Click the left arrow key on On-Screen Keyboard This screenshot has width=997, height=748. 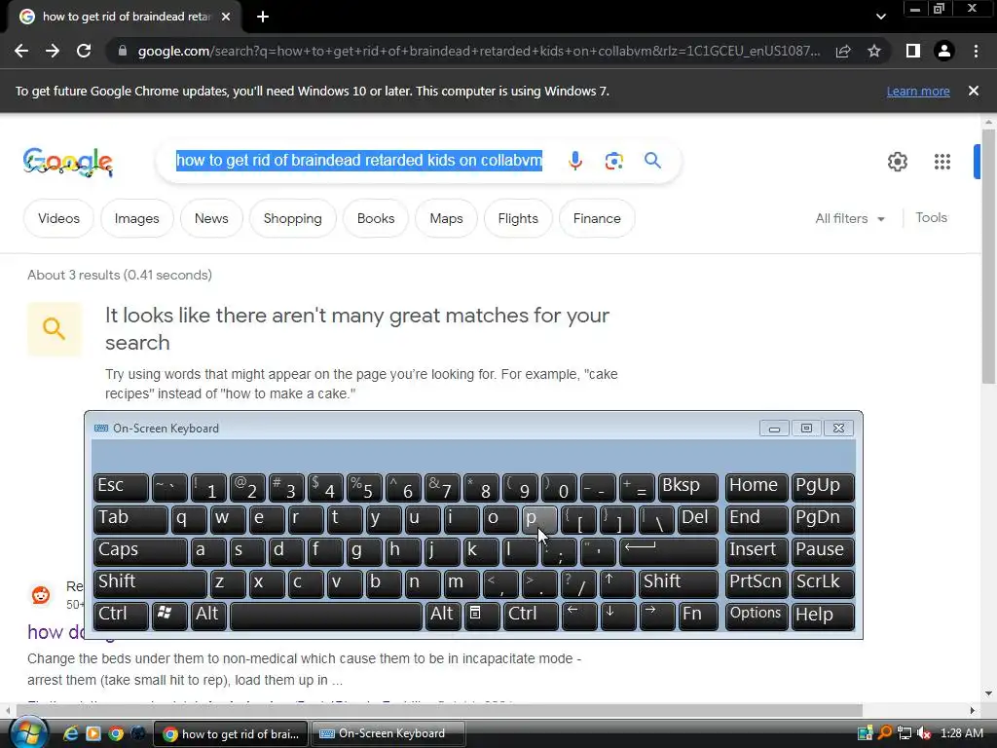[578, 616]
